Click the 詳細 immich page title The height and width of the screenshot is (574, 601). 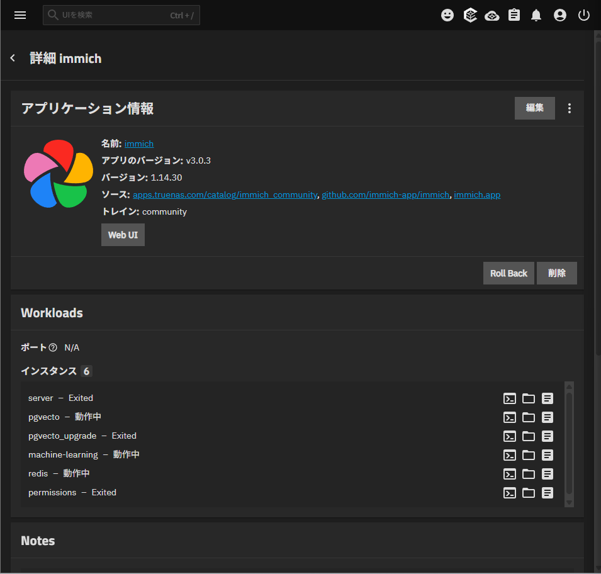pos(65,59)
